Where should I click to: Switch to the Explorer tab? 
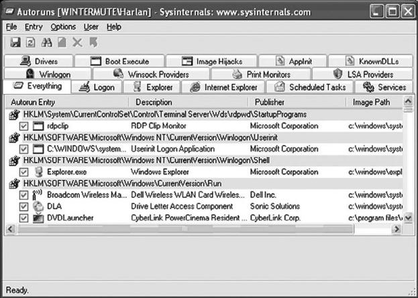tap(152, 87)
